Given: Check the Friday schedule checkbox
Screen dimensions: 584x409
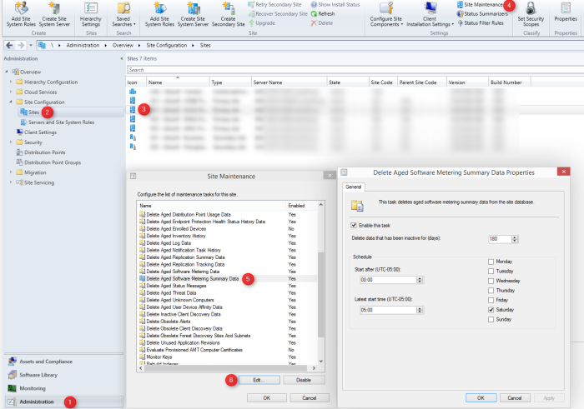Looking at the screenshot, I should pyautogui.click(x=491, y=300).
